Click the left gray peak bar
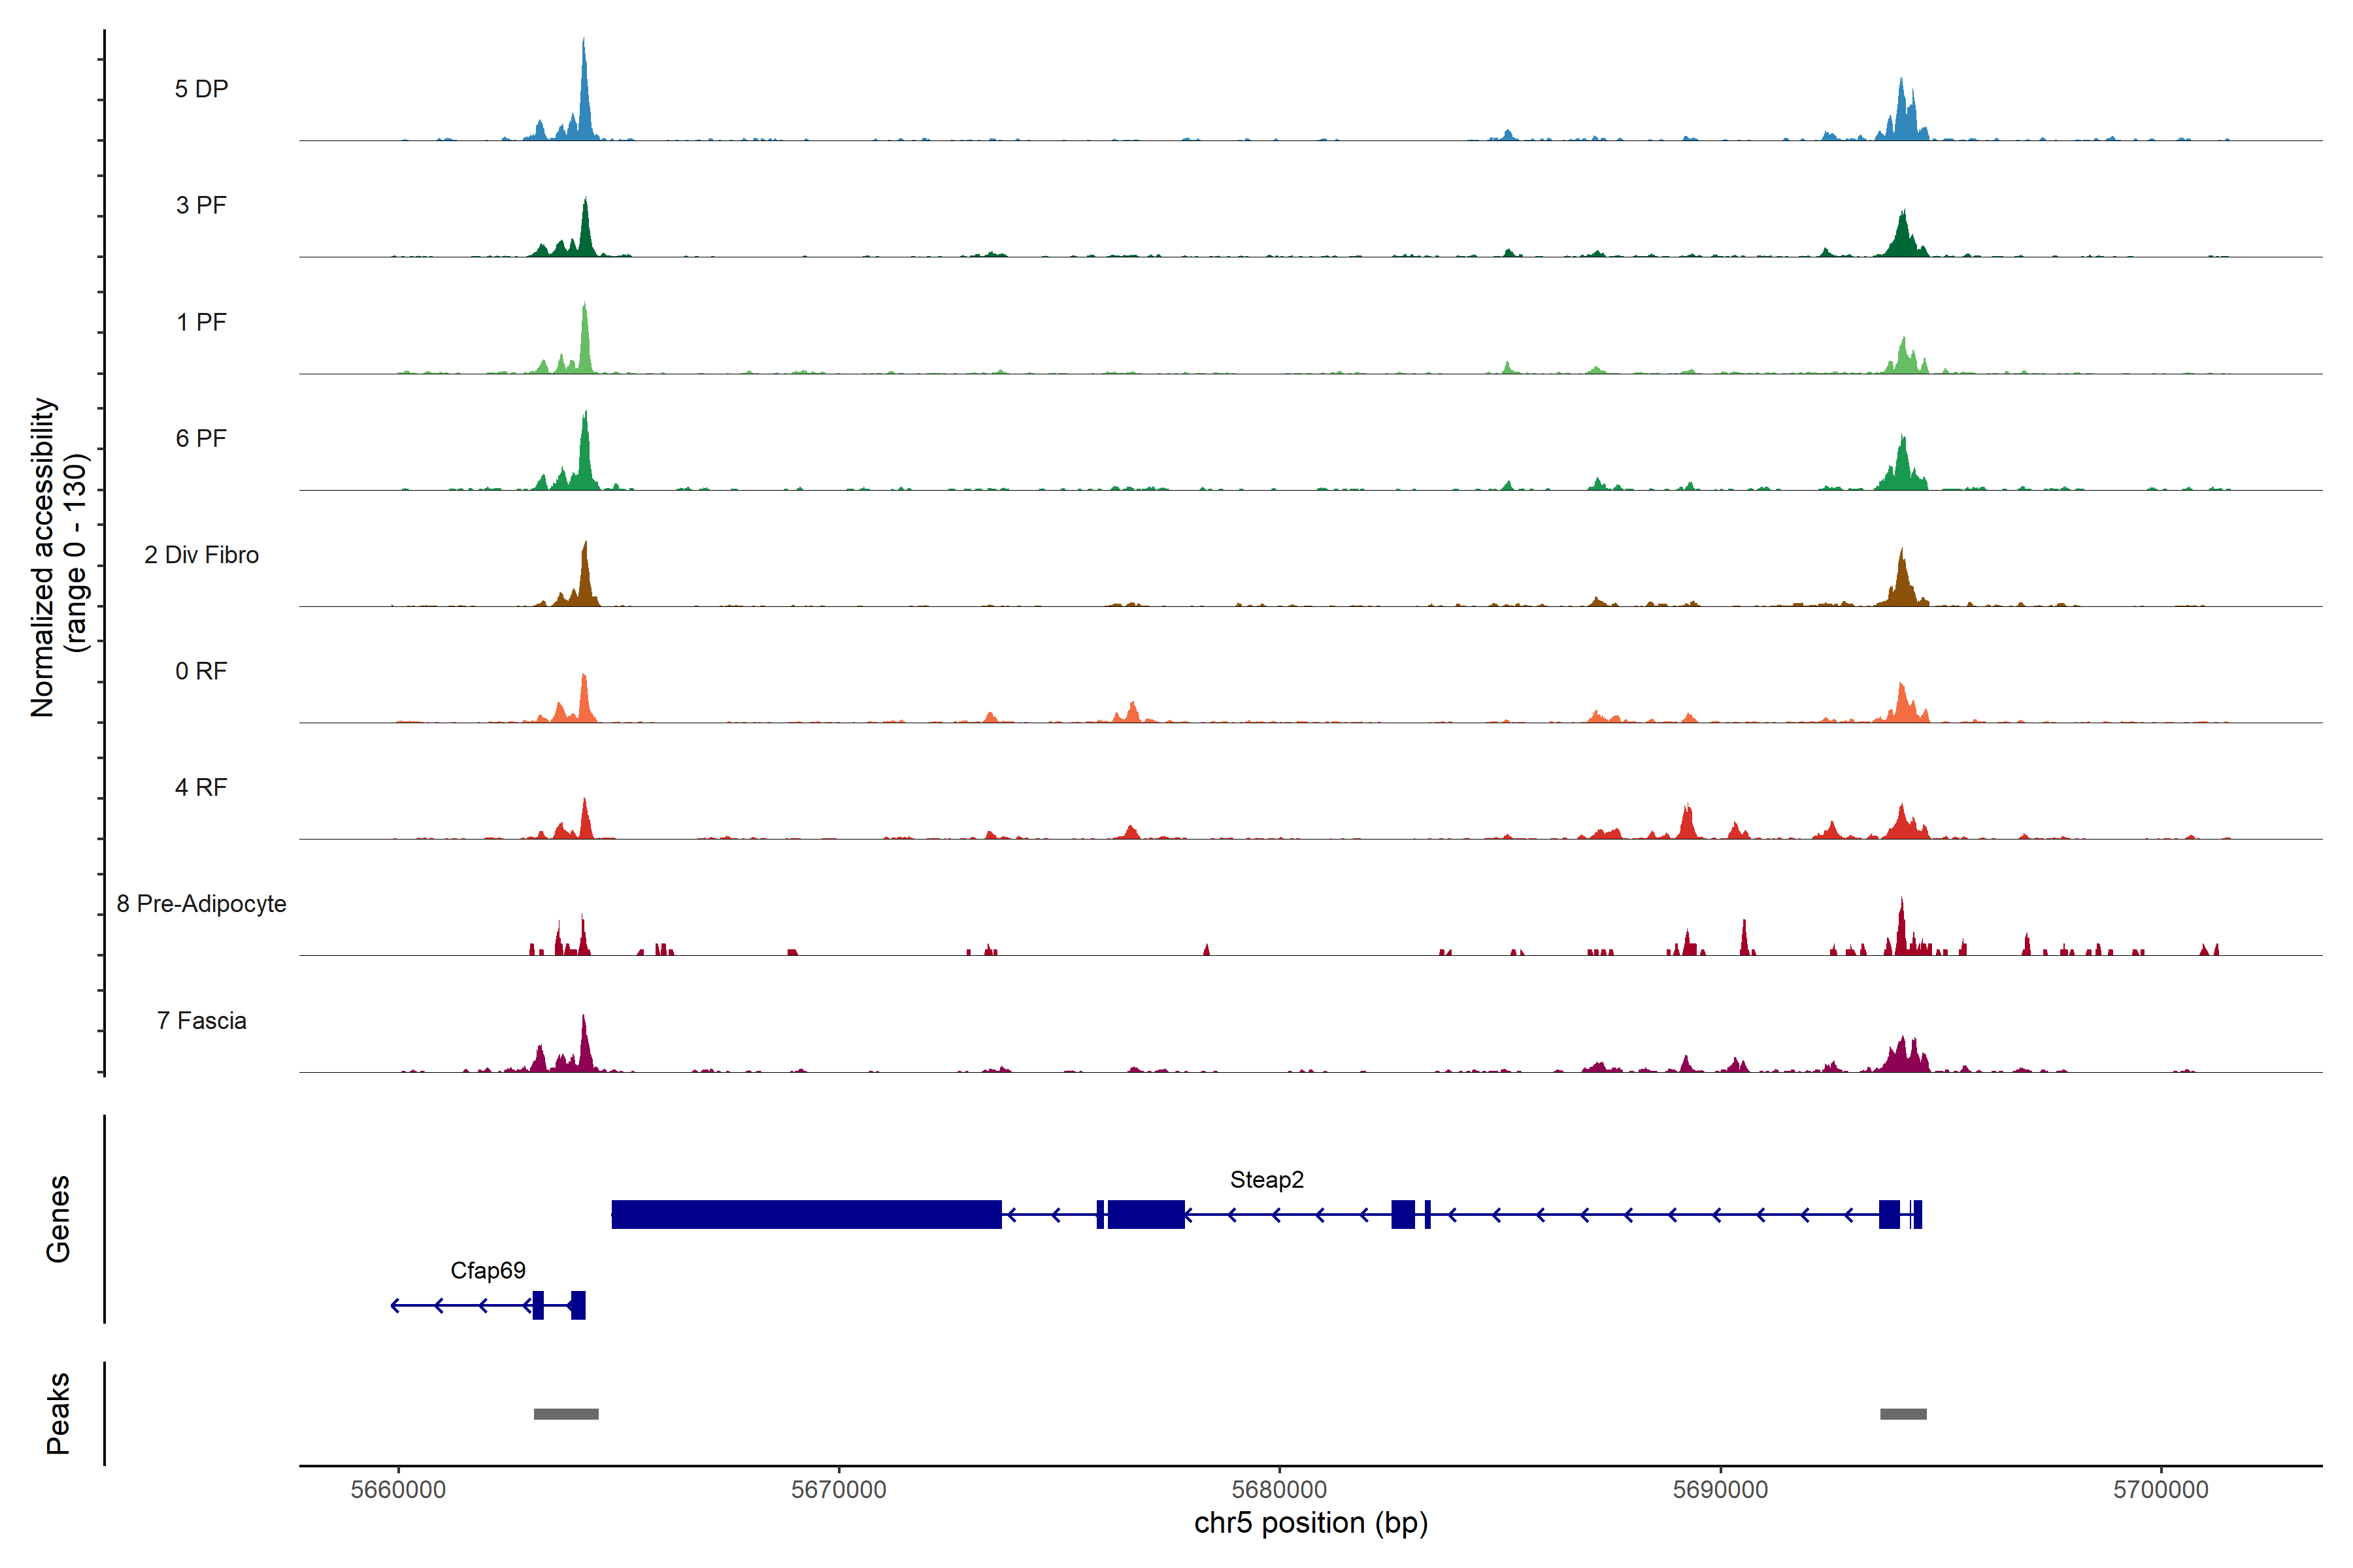This screenshot has height=1568, width=2353. [x=566, y=1414]
